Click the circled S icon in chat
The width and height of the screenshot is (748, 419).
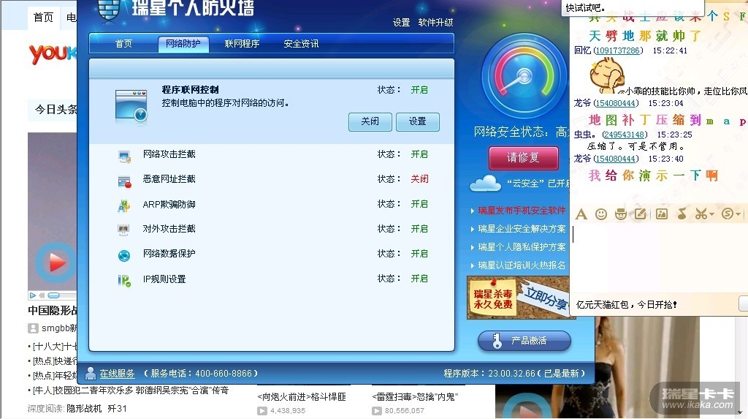pos(728,214)
